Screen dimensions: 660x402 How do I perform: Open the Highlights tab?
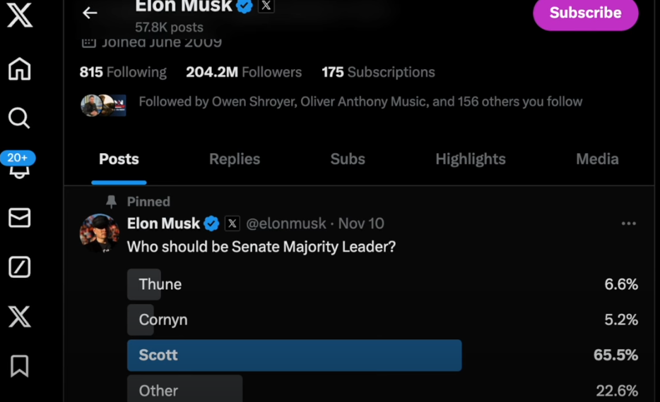tap(470, 159)
